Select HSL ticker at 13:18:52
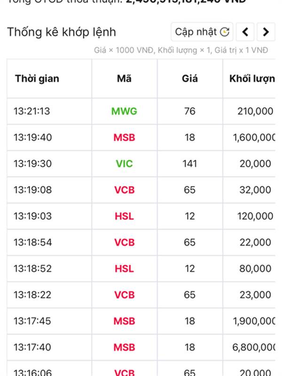 [124, 268]
